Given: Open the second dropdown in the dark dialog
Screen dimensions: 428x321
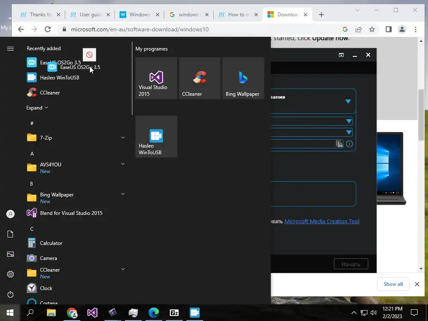Looking at the screenshot, I should (x=349, y=121).
